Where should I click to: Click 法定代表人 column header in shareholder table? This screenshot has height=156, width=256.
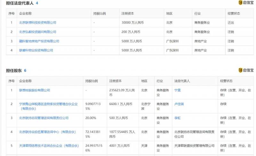coord(182,81)
